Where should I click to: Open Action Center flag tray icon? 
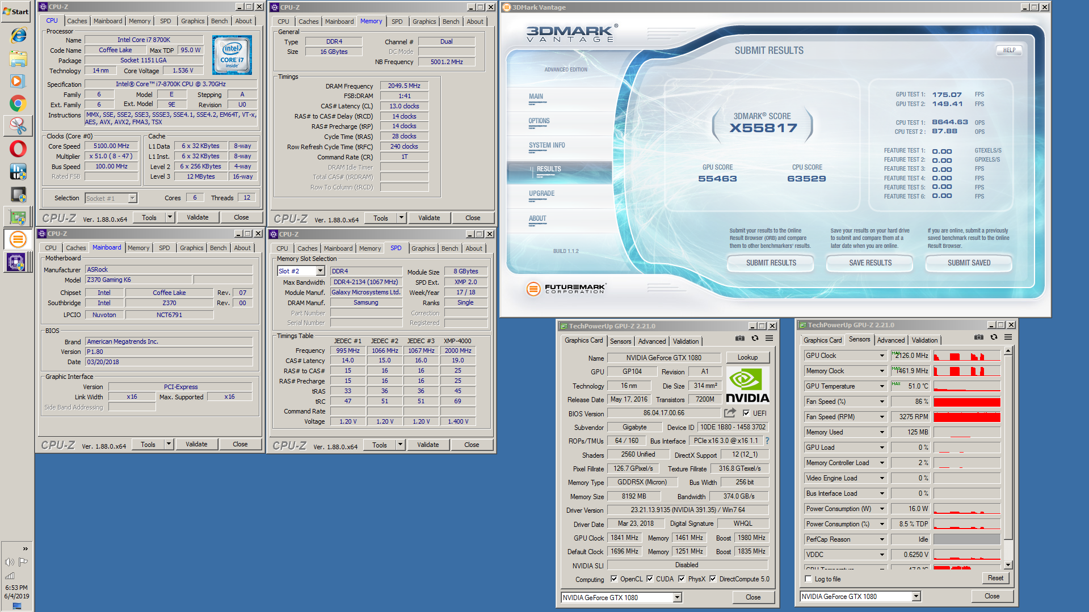23,562
